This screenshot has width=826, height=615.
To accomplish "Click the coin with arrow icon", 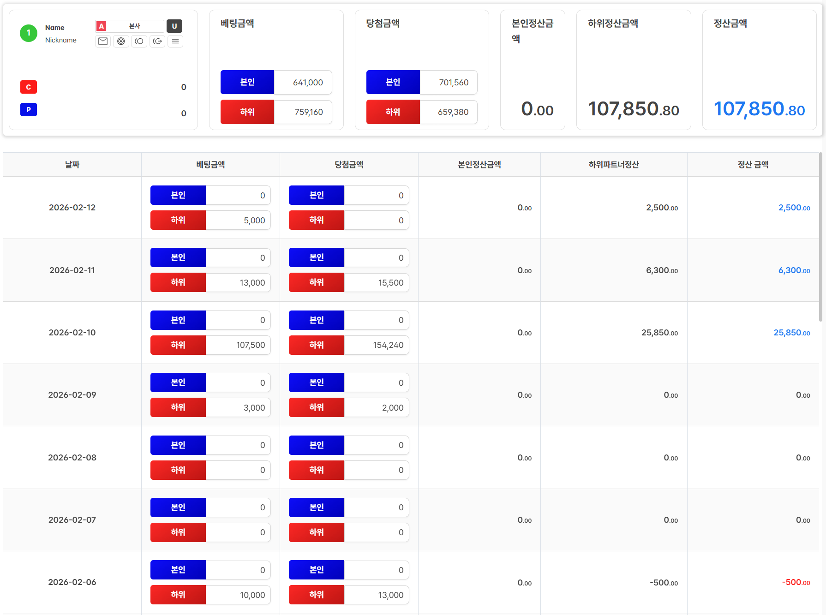I will click(x=157, y=42).
